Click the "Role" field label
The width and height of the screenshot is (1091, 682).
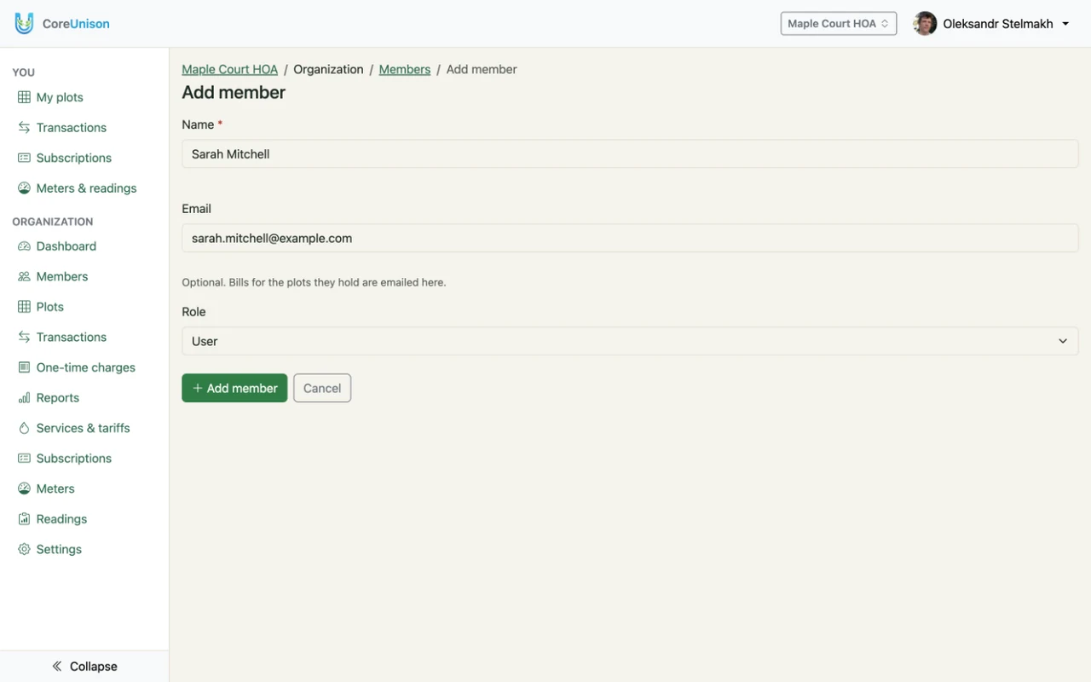coord(194,312)
